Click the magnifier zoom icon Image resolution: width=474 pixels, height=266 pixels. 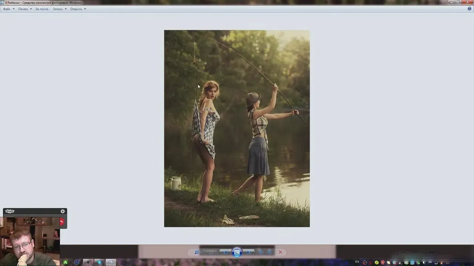[197, 252]
